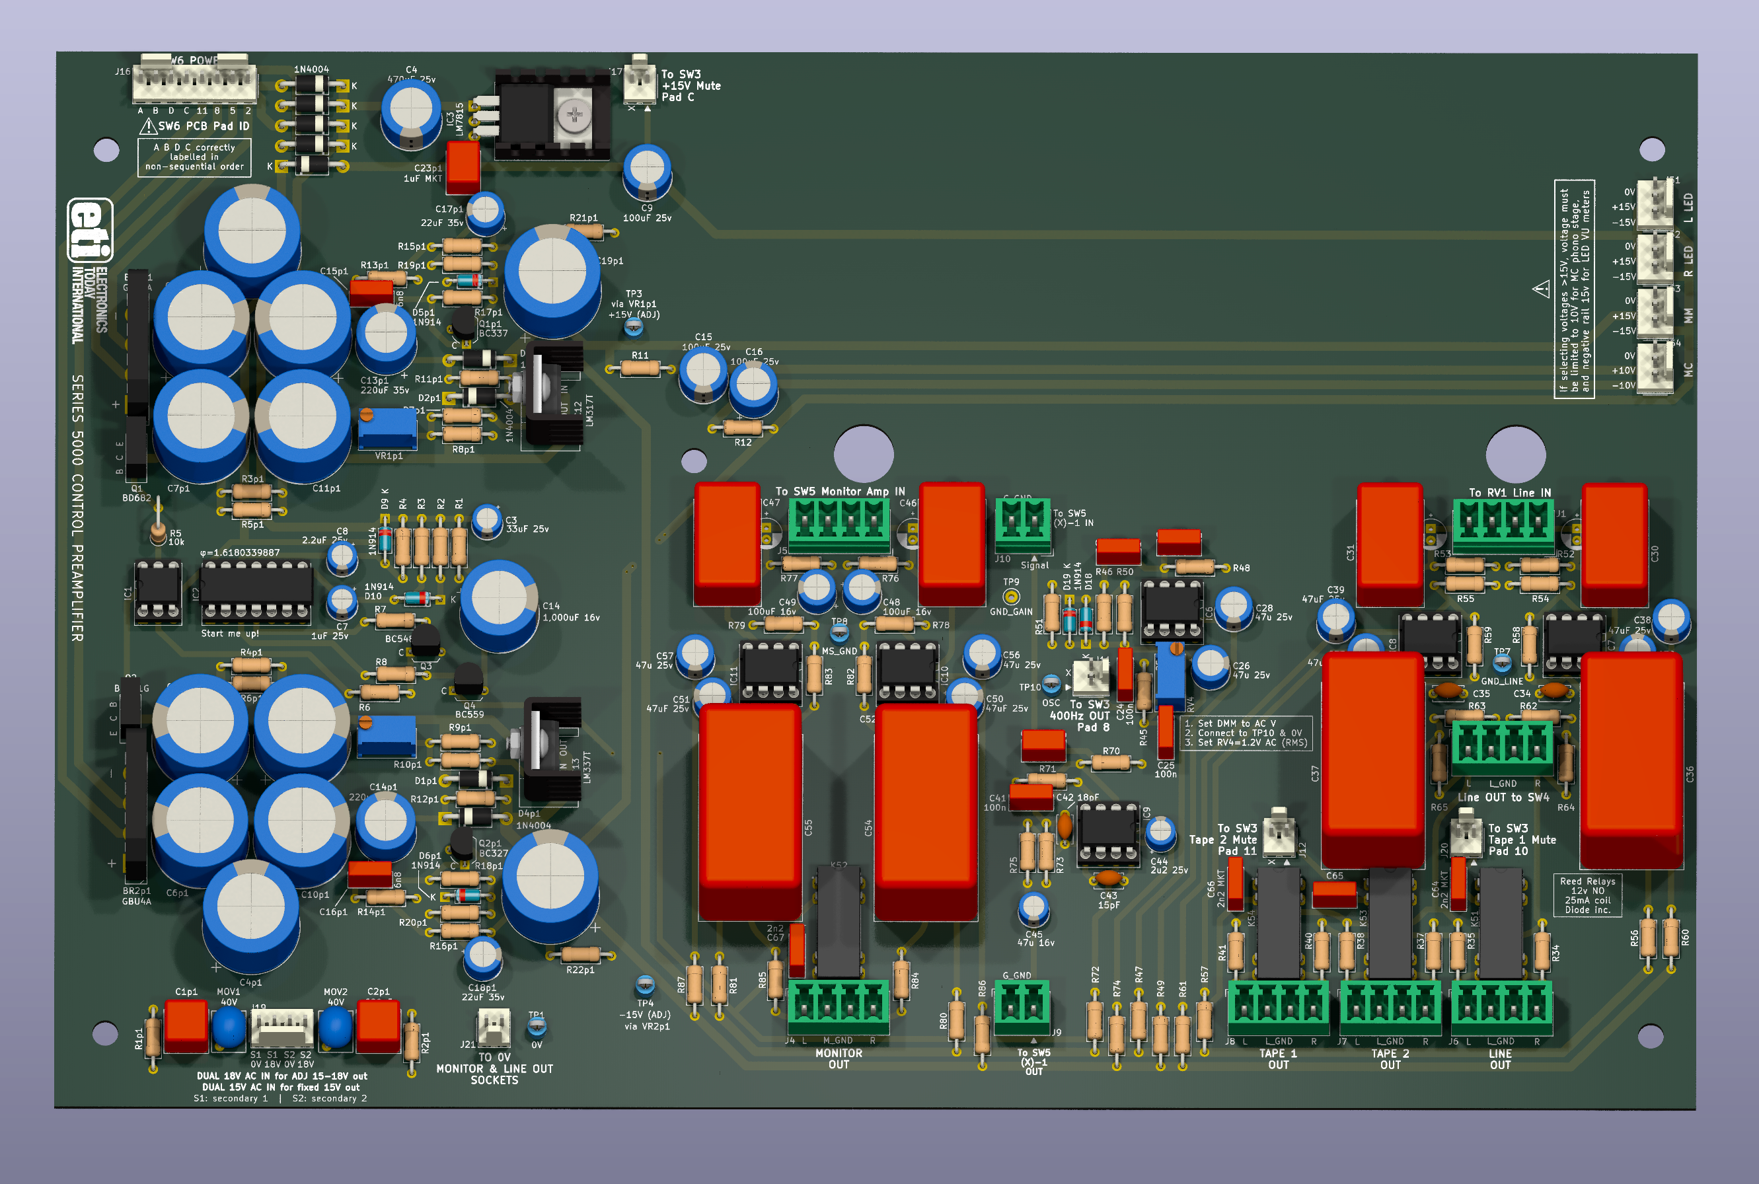Image resolution: width=1759 pixels, height=1184 pixels.
Task: Select the "Tape 2 Mute Pad 11" label
Action: pyautogui.click(x=1224, y=840)
